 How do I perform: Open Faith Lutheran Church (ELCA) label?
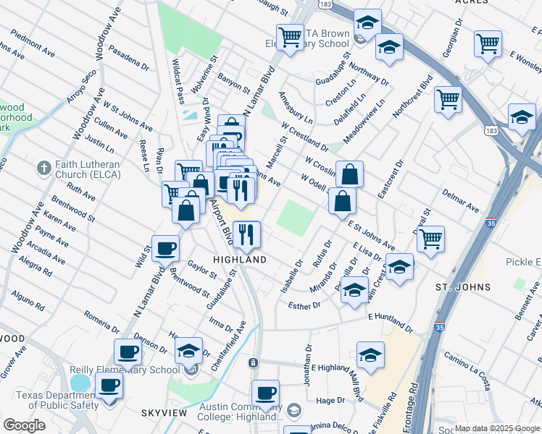[x=88, y=169]
